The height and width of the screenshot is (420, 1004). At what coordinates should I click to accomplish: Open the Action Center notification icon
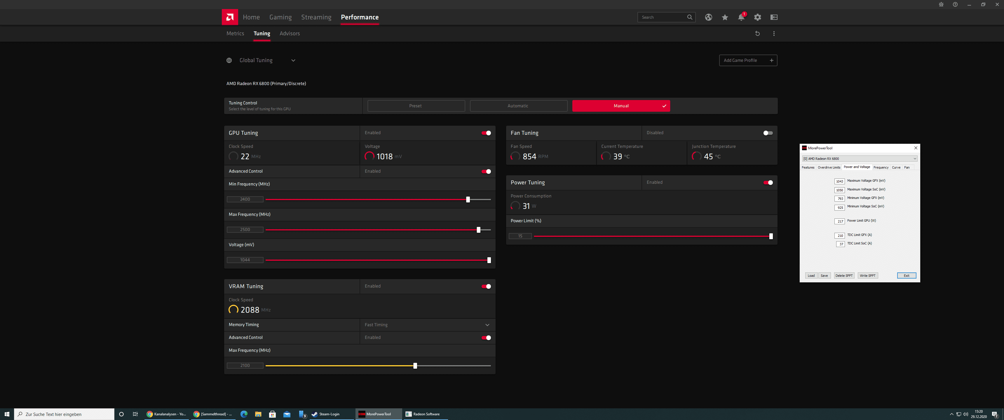click(x=995, y=414)
